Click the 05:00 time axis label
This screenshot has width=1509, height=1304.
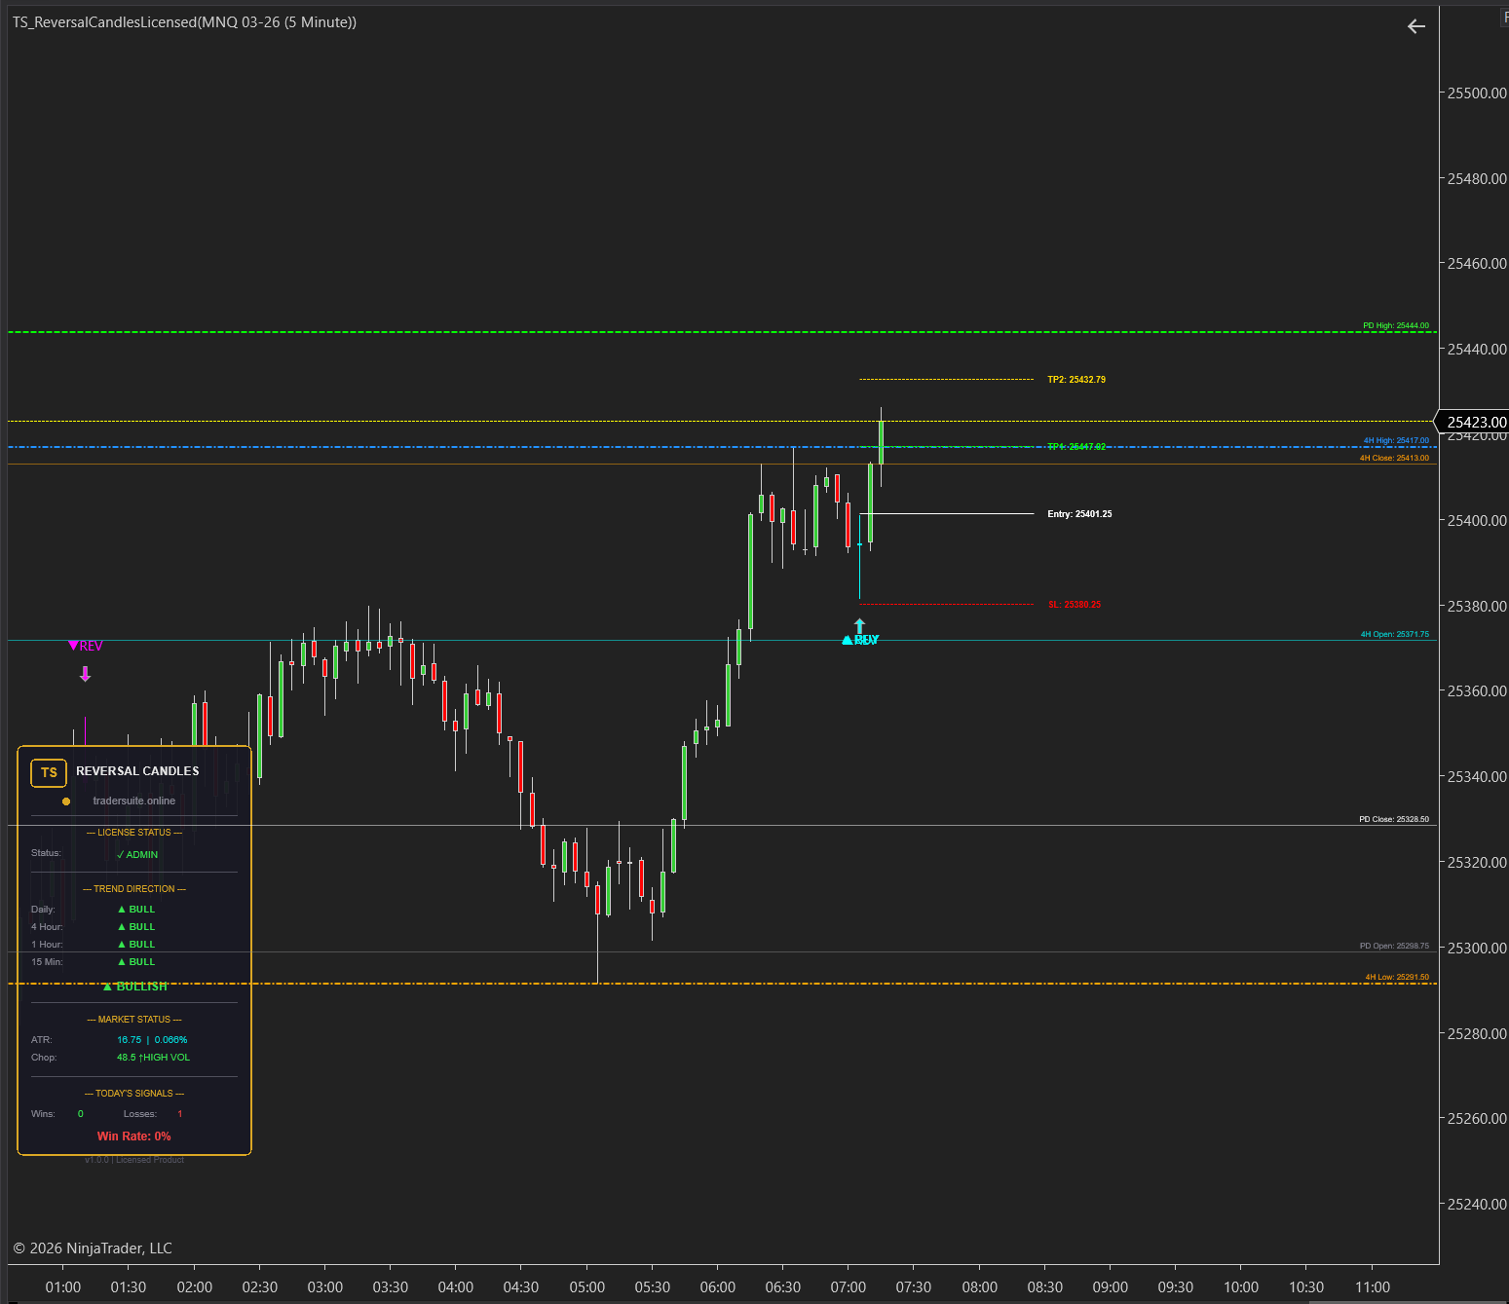coord(587,1287)
